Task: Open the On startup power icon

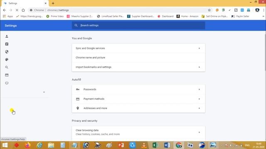Action: 7,83
